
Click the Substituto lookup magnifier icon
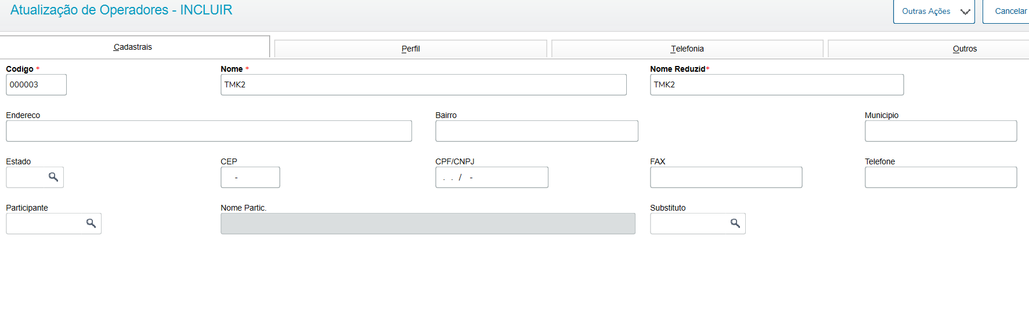(735, 223)
